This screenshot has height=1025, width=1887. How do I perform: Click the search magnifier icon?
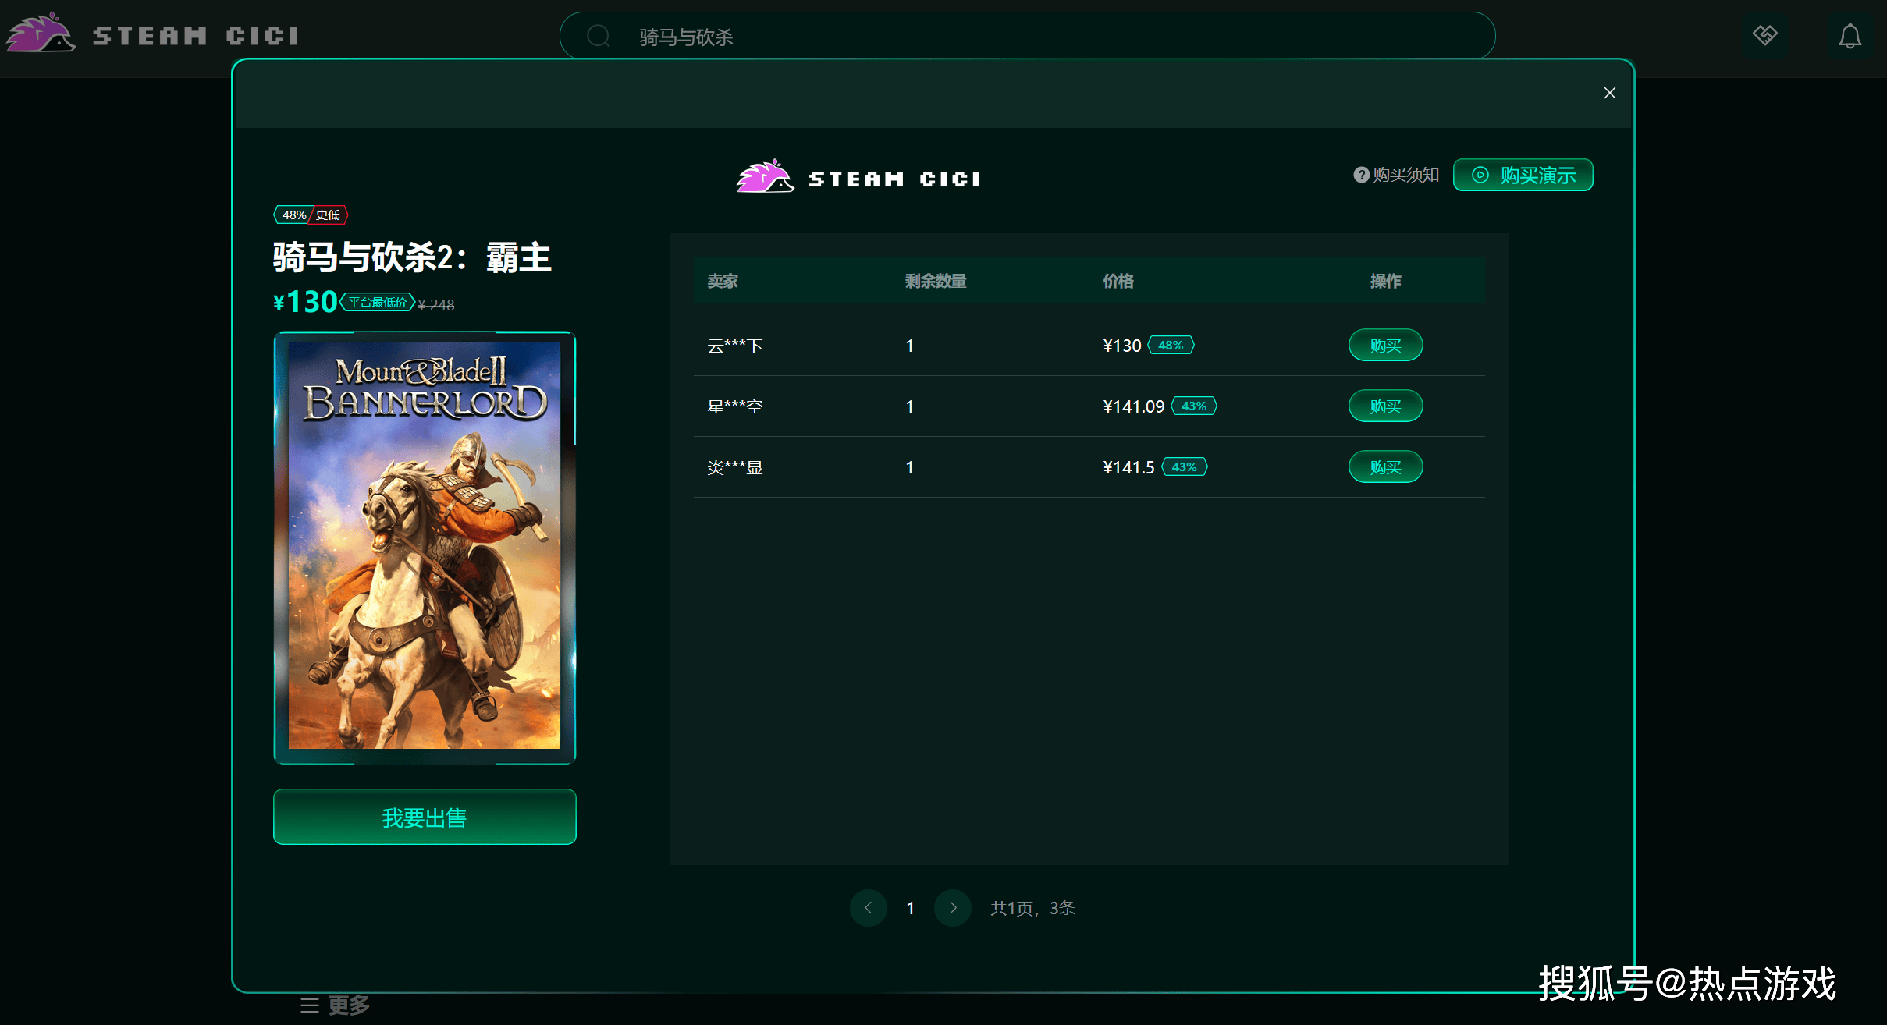599,36
